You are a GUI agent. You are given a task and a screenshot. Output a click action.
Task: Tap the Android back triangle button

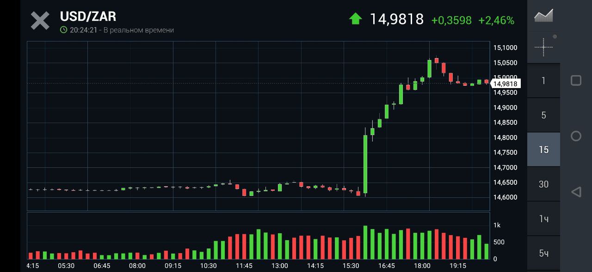[x=576, y=192]
